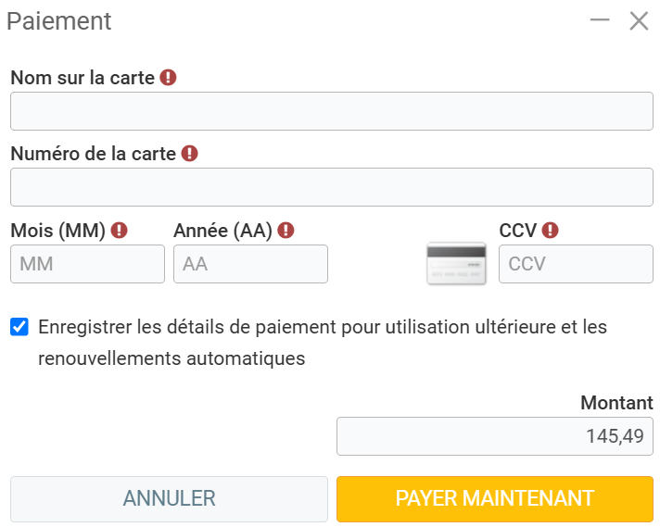The image size is (660, 527).
Task: Click the warning icon next to Numéro de la carte
Action: pos(189,154)
